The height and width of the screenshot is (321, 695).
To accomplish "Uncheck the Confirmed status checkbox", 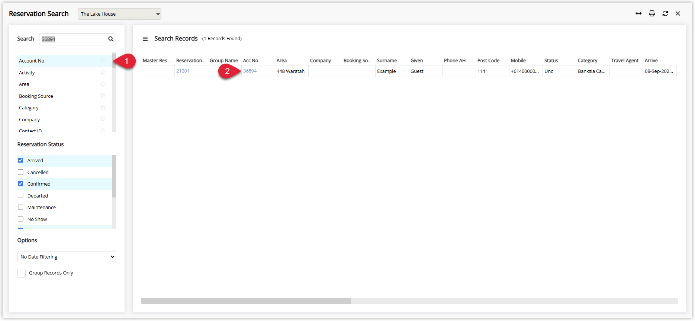I will pos(21,184).
